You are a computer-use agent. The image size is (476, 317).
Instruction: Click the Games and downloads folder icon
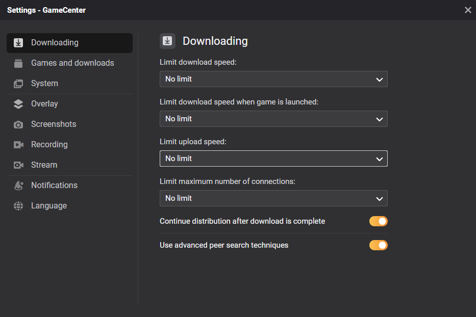(18, 63)
